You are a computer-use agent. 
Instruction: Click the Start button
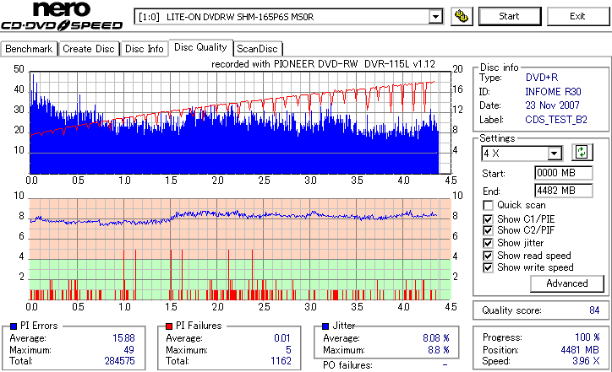pos(510,16)
